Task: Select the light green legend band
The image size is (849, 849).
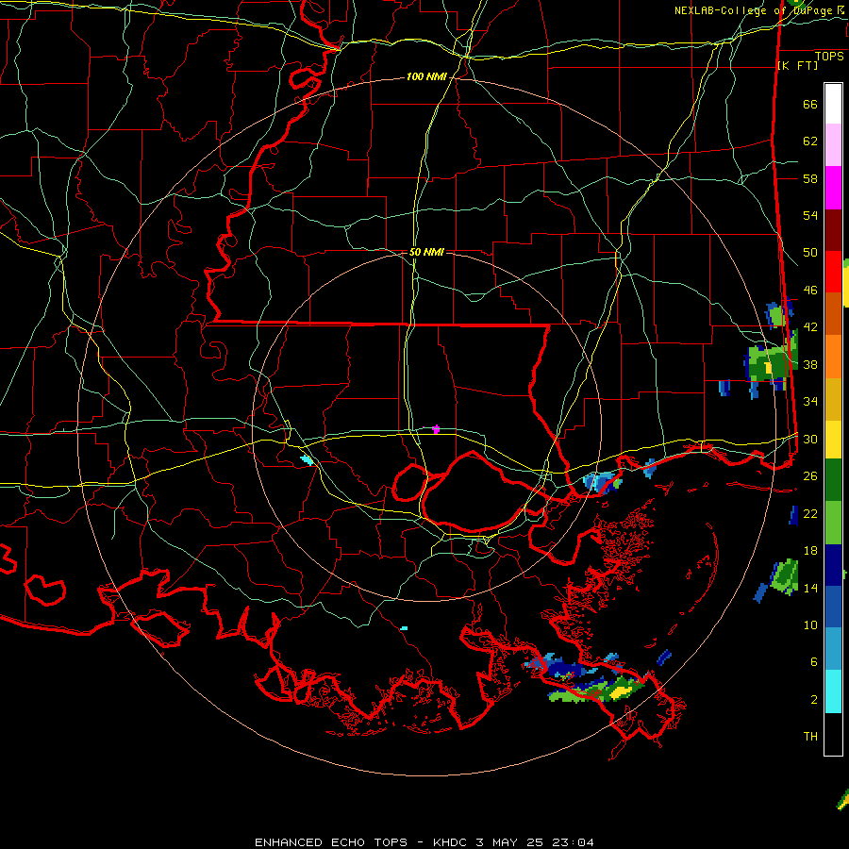Action: (833, 523)
